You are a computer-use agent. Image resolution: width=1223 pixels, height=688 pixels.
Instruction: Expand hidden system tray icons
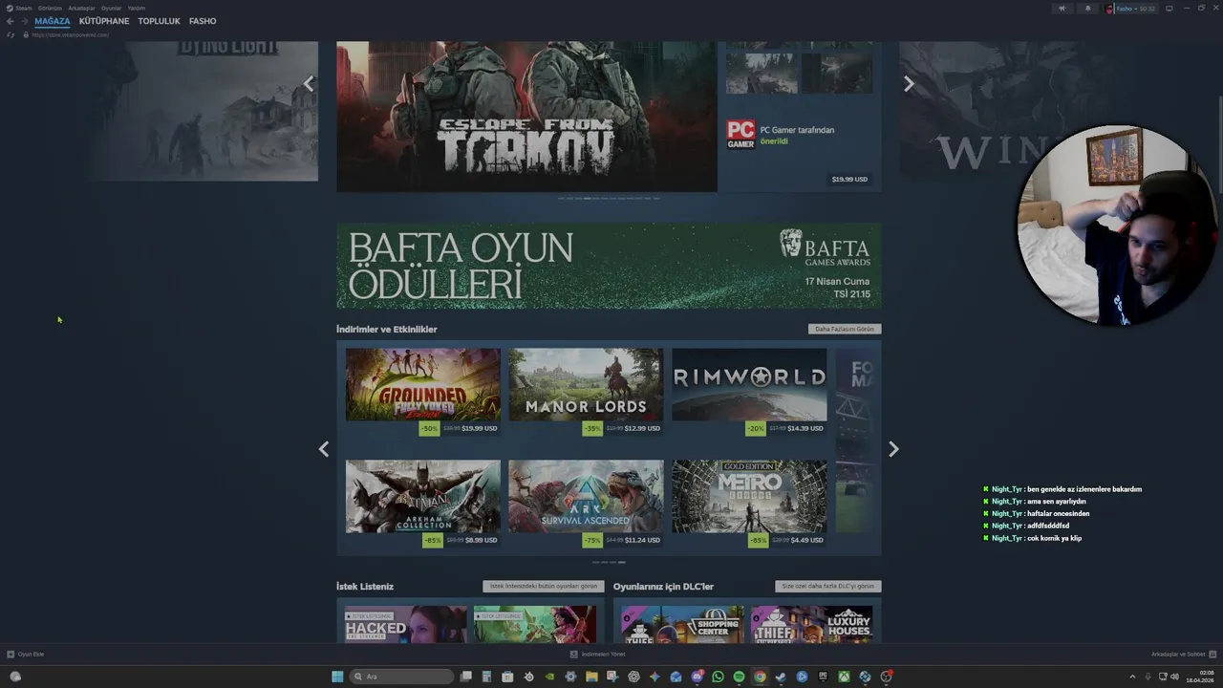coord(1132,677)
